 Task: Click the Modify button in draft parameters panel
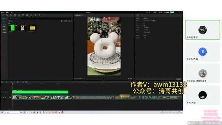(179, 79)
